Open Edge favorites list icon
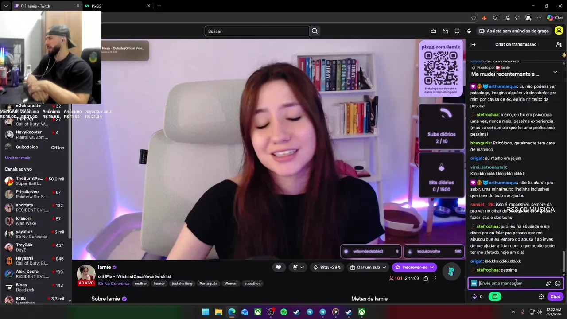 click(x=518, y=18)
